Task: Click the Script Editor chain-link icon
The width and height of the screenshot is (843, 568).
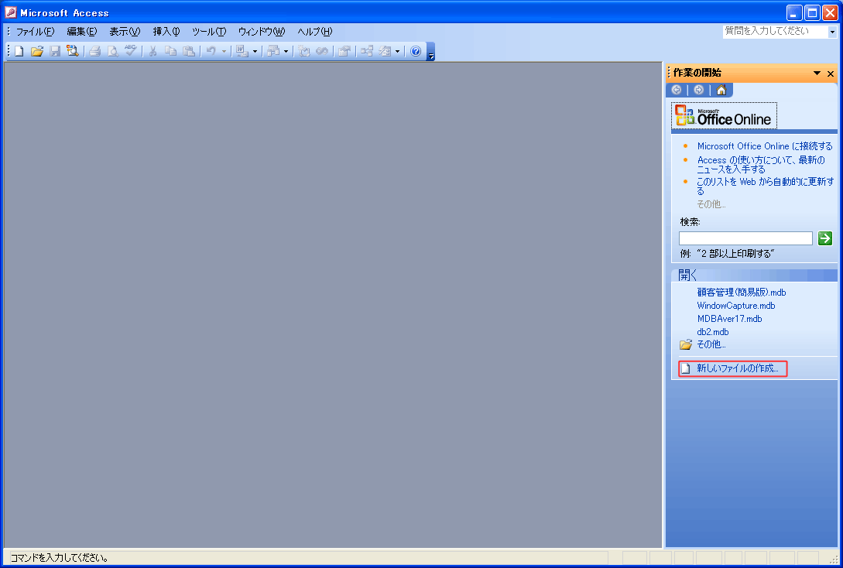Action: pos(322,51)
